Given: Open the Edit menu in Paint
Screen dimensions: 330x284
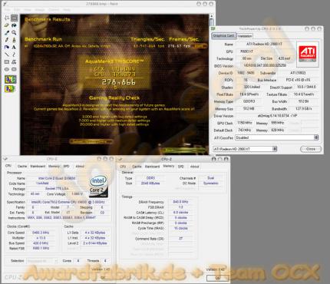Looking at the screenshot, I should (x=17, y=10).
